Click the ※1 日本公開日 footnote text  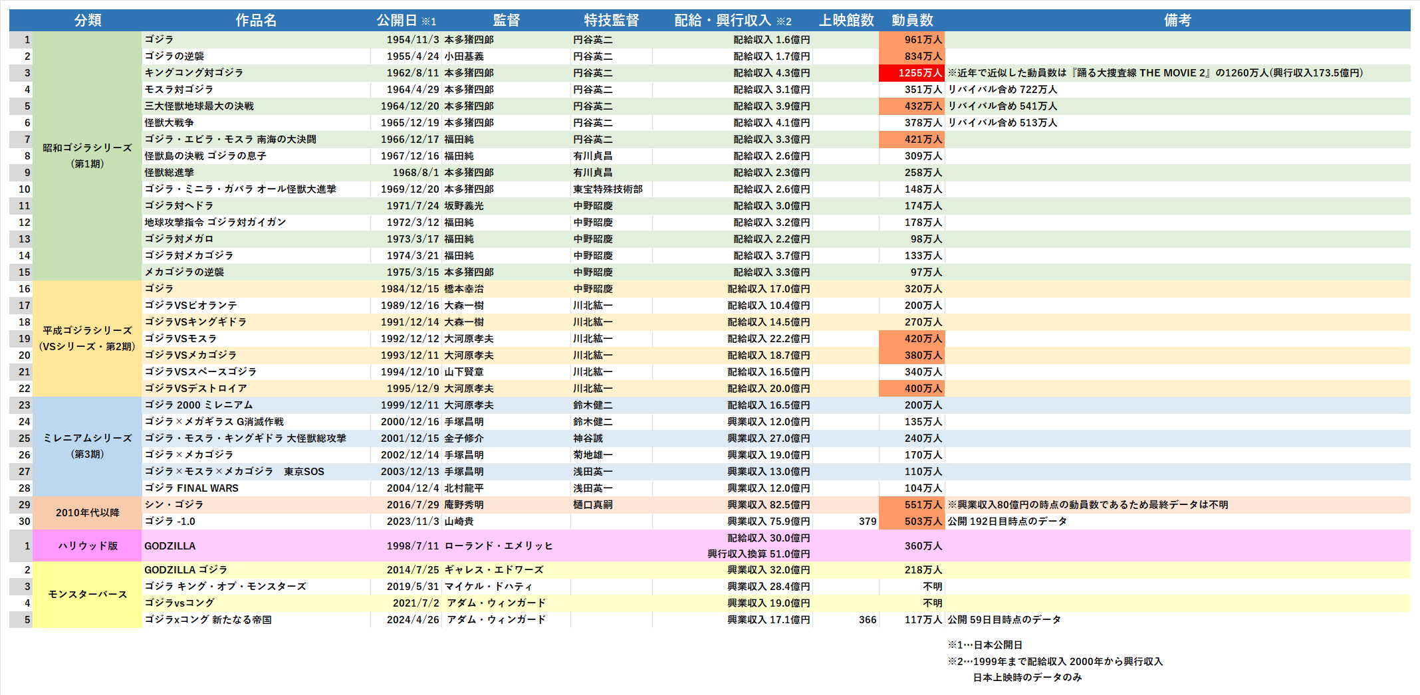(985, 645)
